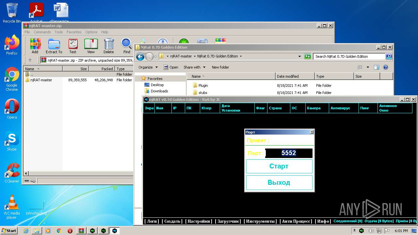Launch Google Chrome desktop shortcut

12,79
